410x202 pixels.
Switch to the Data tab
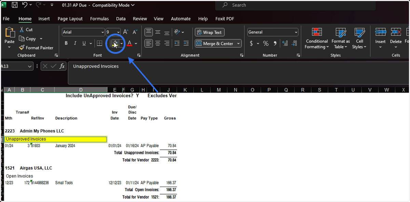coord(121,19)
